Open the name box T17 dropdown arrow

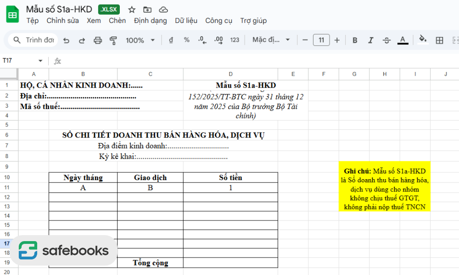(x=40, y=61)
